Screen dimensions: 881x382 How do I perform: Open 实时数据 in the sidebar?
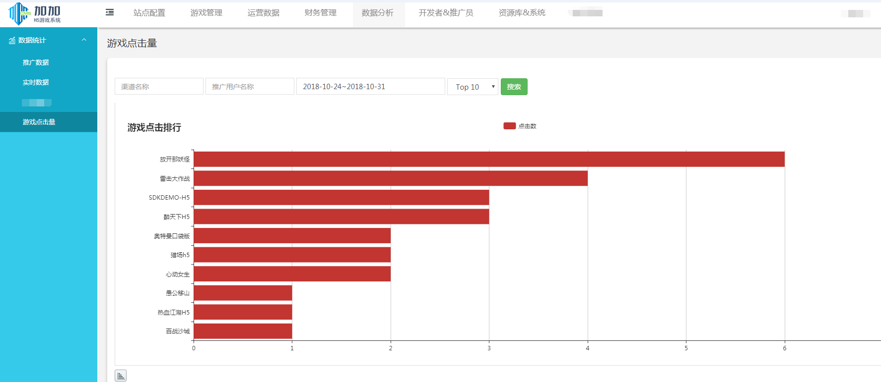coord(36,82)
